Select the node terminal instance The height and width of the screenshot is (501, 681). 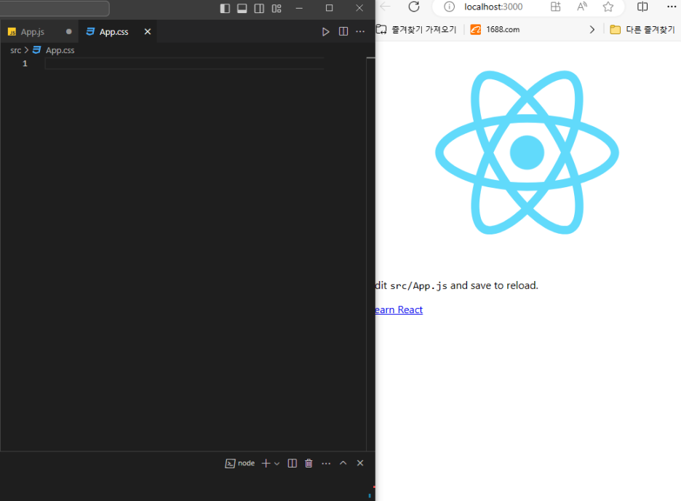click(240, 463)
